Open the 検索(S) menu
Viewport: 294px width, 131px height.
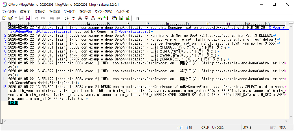click(55, 12)
